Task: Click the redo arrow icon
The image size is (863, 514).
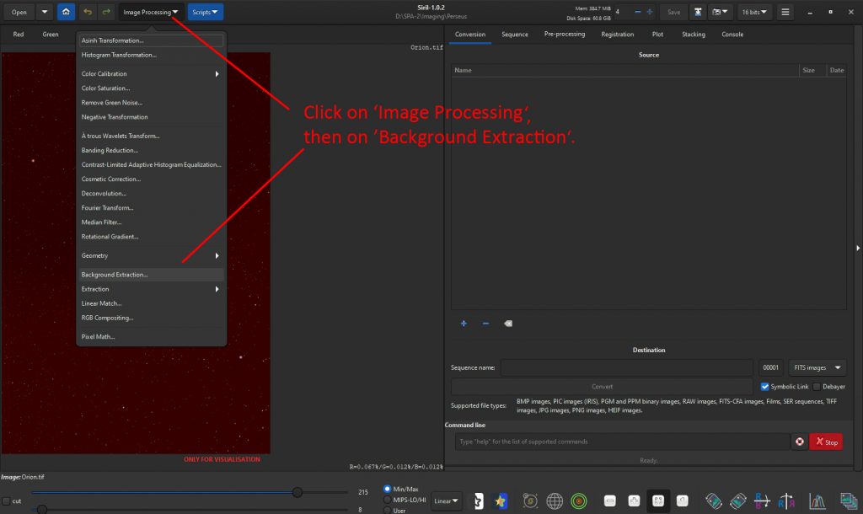Action: 105,12
